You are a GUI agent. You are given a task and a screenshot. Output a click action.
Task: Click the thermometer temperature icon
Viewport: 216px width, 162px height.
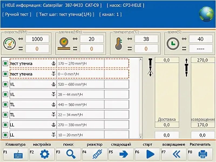pyautogui.click(x=119, y=44)
